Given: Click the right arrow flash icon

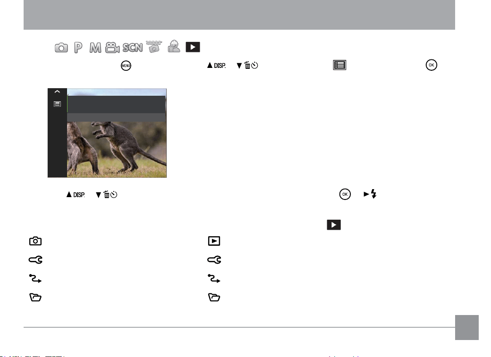Looking at the screenshot, I should click(370, 194).
